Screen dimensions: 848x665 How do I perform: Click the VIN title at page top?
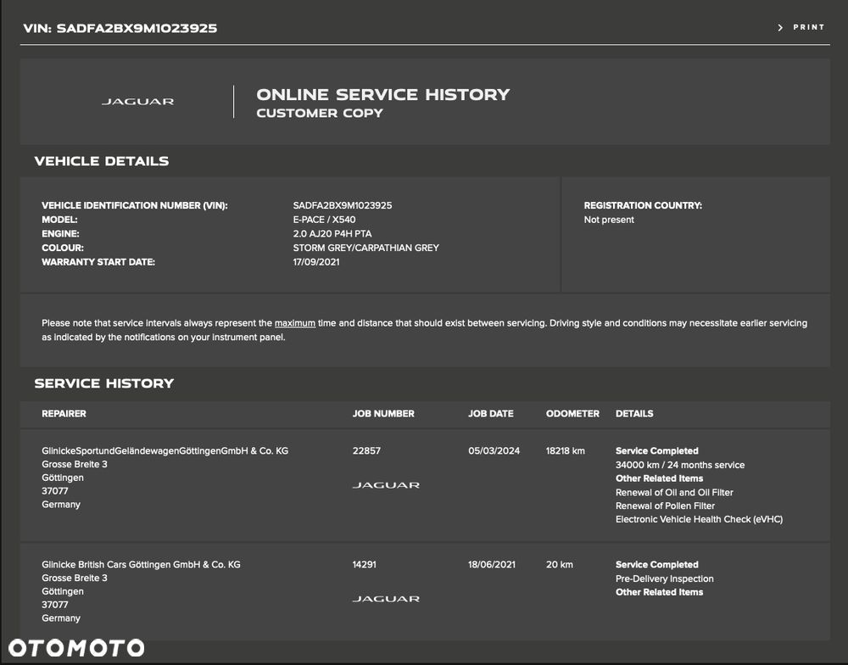(x=120, y=28)
